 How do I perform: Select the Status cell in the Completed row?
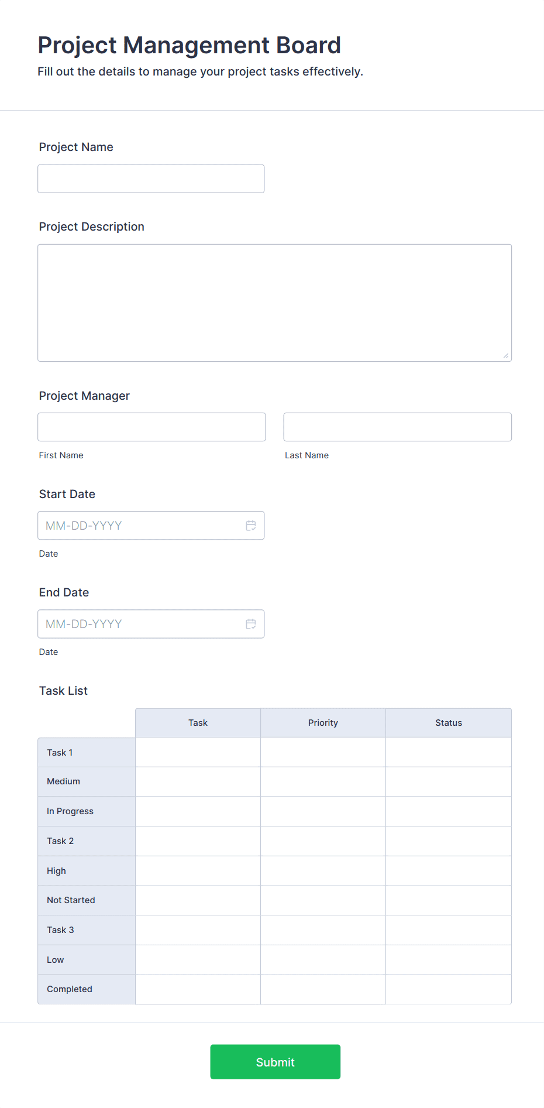tap(448, 989)
